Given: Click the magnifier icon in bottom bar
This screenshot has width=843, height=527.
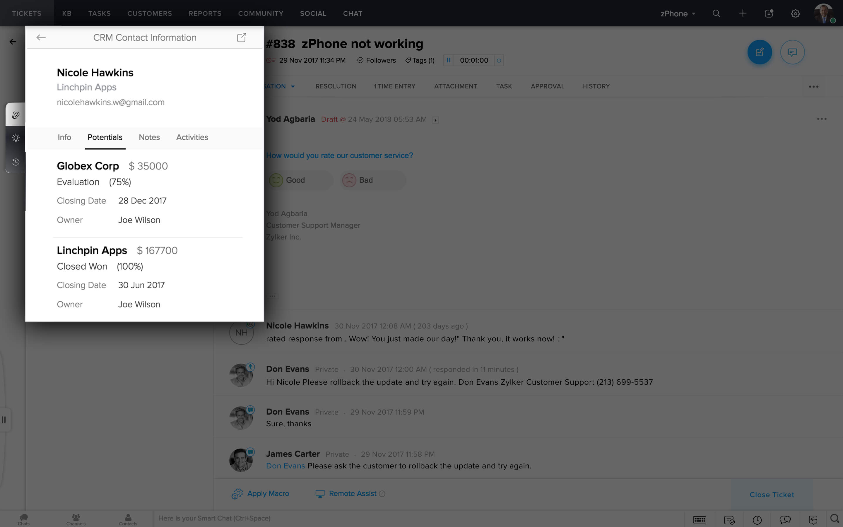Looking at the screenshot, I should [x=835, y=519].
